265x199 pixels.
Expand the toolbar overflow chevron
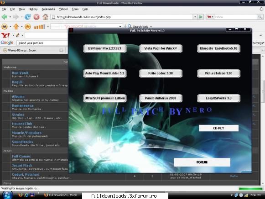[x=260, y=35]
